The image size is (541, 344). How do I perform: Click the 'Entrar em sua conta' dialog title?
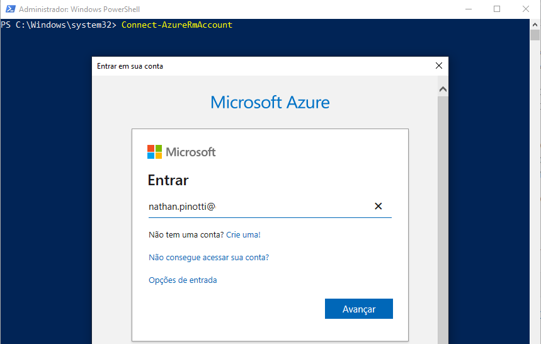coord(130,66)
